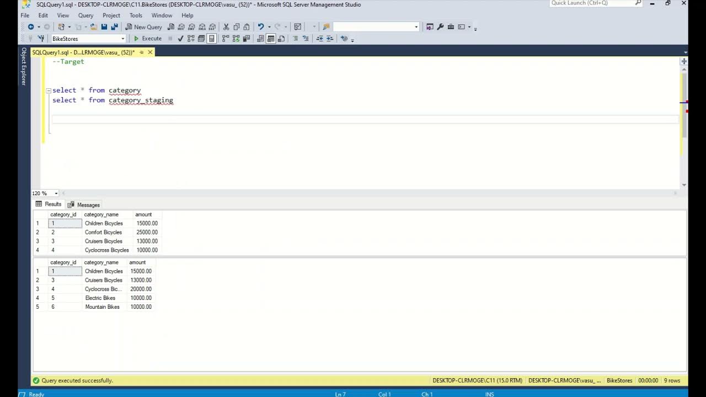Click Specify Values for Template Parameters icon
The width and height of the screenshot is (706, 397).
point(344,39)
